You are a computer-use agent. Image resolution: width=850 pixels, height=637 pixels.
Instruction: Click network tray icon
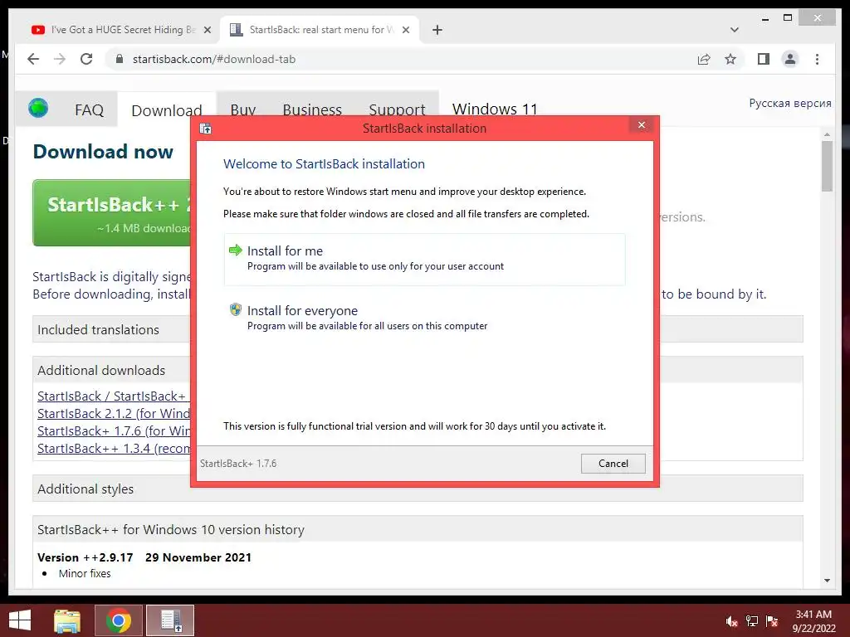pyautogui.click(x=752, y=620)
